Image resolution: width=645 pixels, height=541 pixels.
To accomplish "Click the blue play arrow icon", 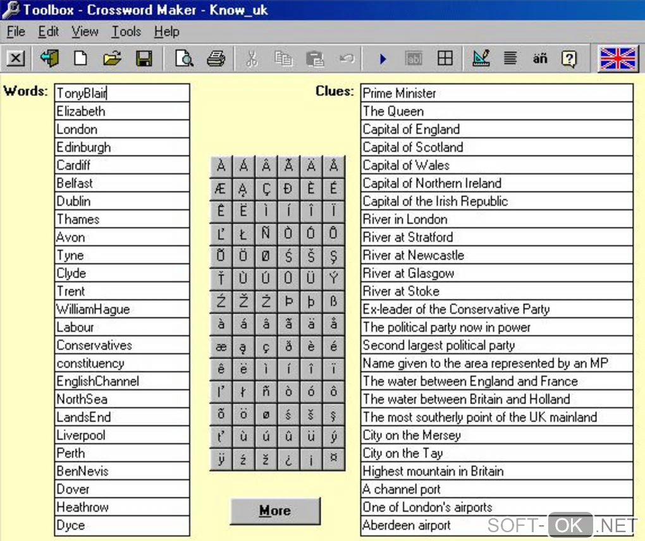I will coord(383,58).
